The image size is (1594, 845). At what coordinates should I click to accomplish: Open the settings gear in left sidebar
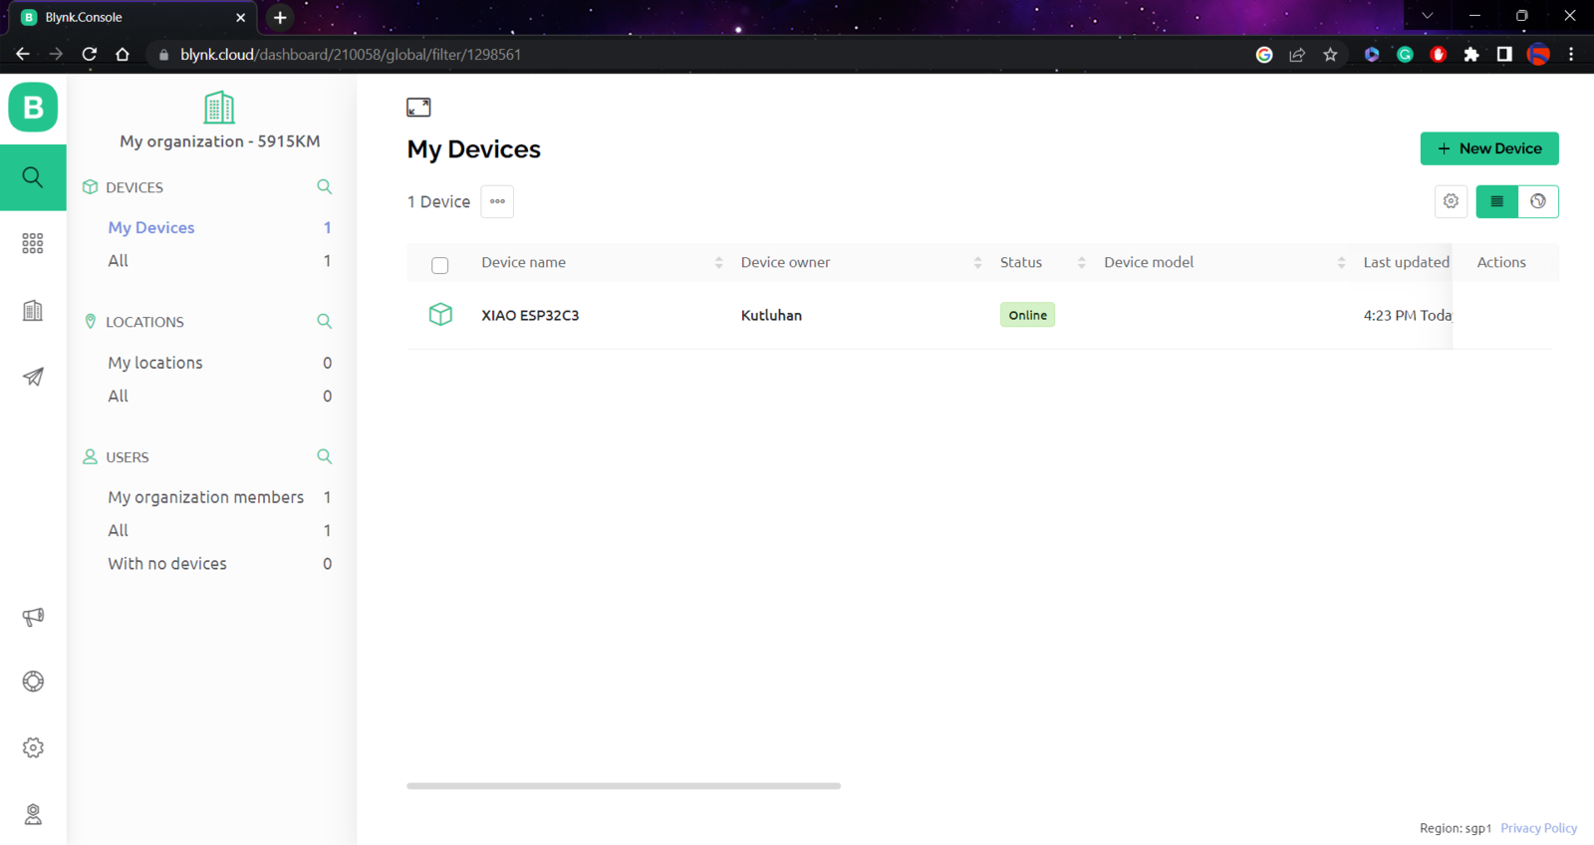pyautogui.click(x=33, y=747)
